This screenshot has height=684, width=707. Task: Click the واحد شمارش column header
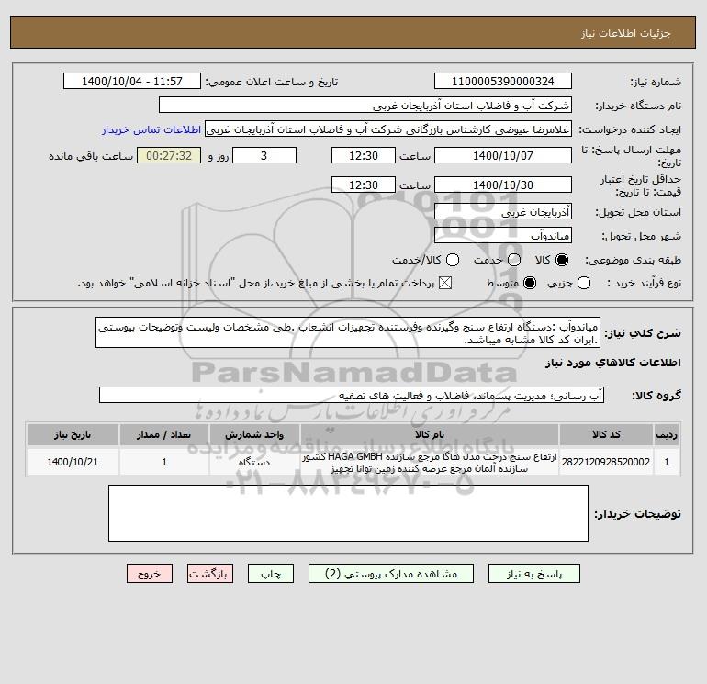tap(254, 434)
